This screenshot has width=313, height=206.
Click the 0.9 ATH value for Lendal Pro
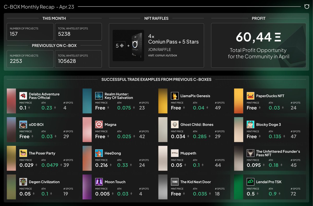point(273,194)
